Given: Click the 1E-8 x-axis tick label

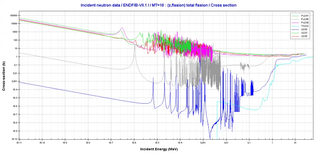Looking at the screenshot, I should (x=88, y=143).
